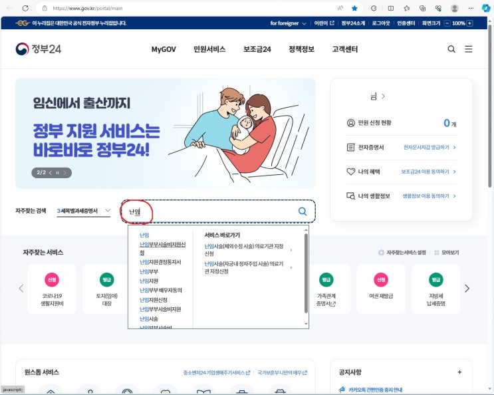Open 민원서비스 menu

coord(209,49)
